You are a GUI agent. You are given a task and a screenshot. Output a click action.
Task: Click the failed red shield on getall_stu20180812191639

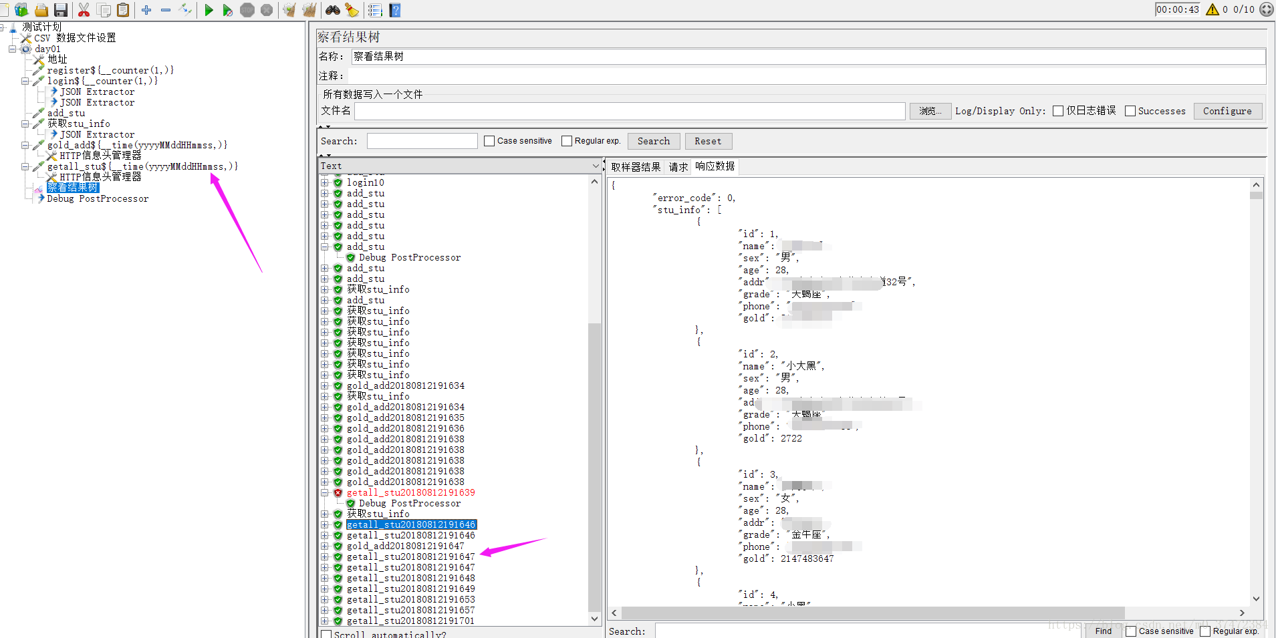pos(338,493)
